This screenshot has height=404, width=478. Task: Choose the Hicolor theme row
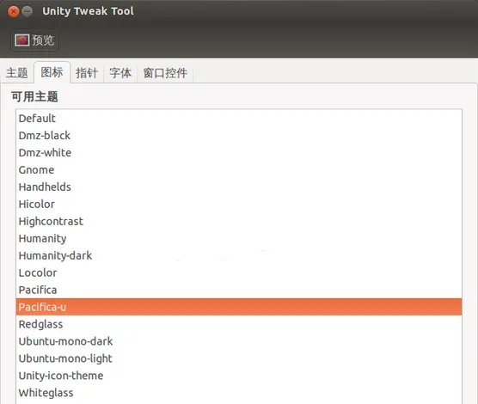point(239,204)
